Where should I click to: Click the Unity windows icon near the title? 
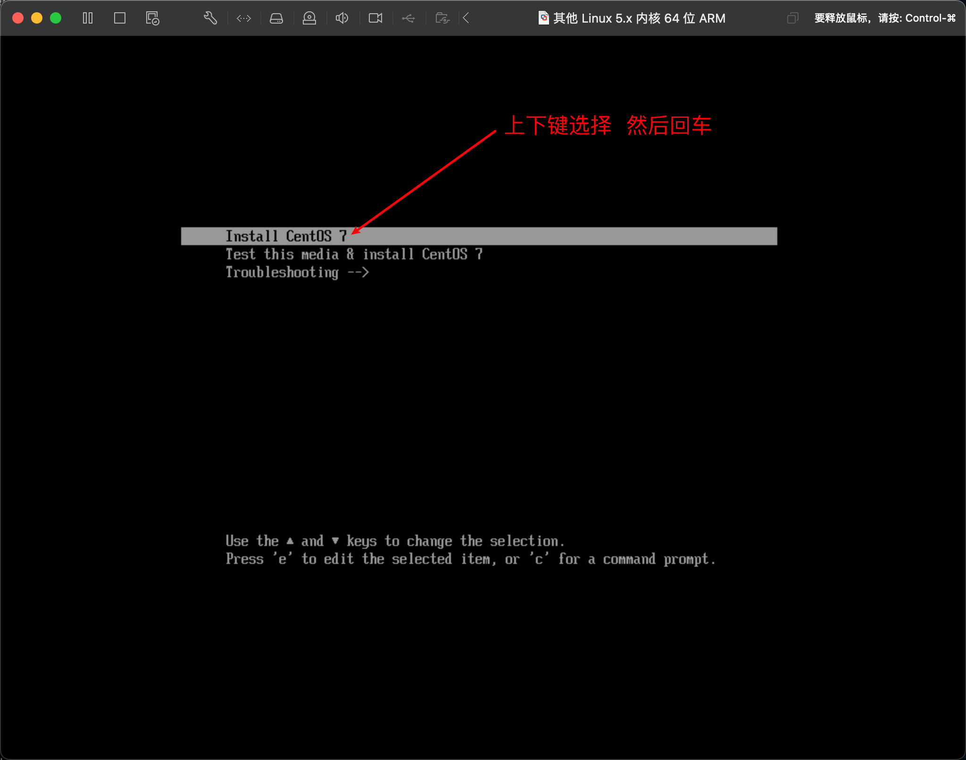[793, 18]
